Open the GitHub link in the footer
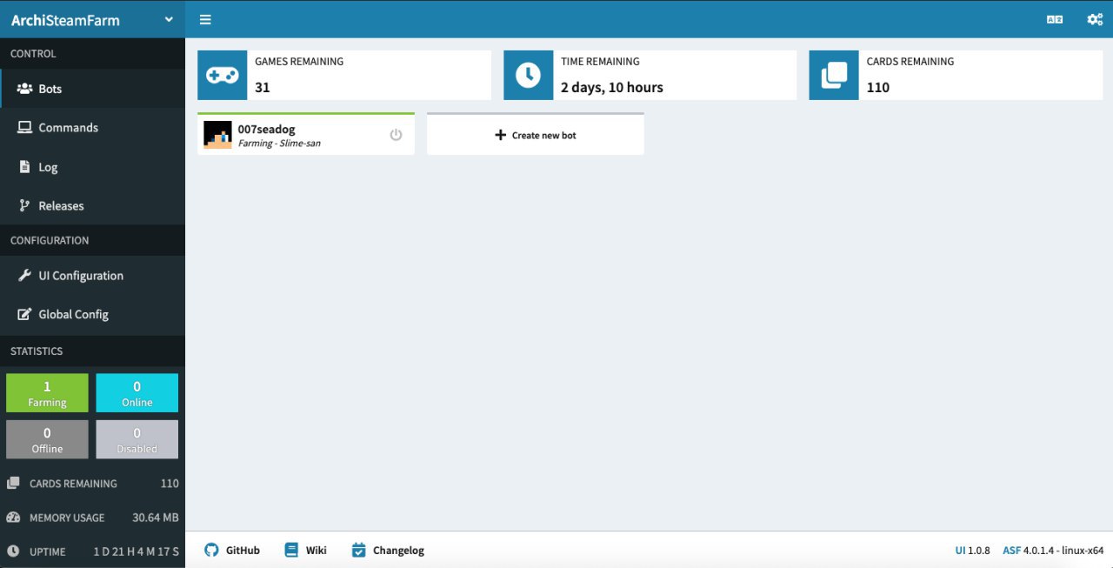 click(232, 551)
